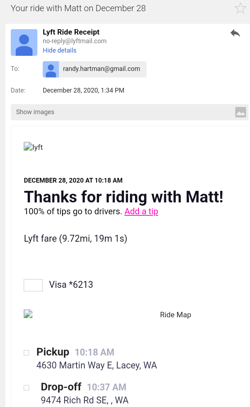Tap the recipient contact avatar icon

pos(51,69)
